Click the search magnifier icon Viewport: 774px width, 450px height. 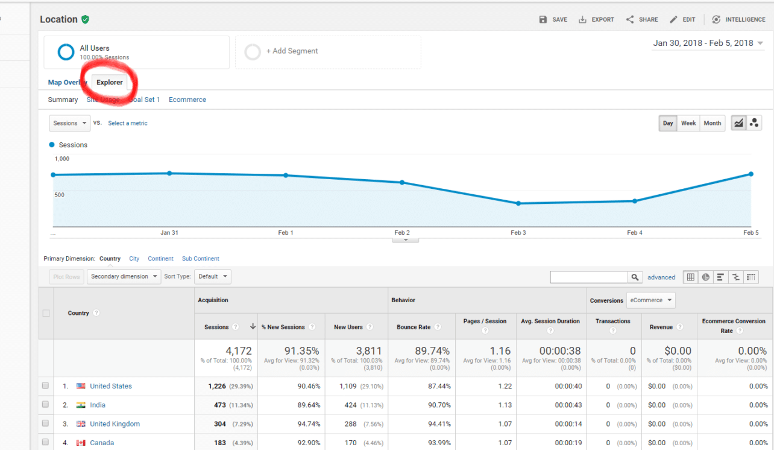(x=635, y=277)
